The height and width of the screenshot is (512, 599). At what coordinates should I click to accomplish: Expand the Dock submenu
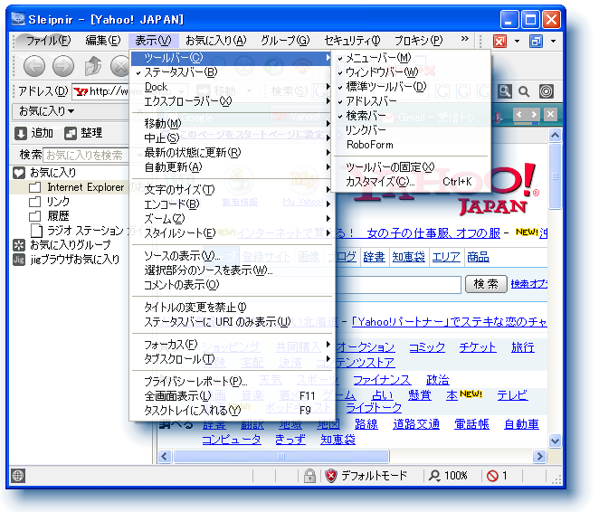click(232, 87)
